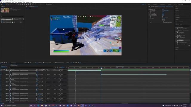191x107 pixels.
Task: Select the Brush tool
Action: (27, 4)
